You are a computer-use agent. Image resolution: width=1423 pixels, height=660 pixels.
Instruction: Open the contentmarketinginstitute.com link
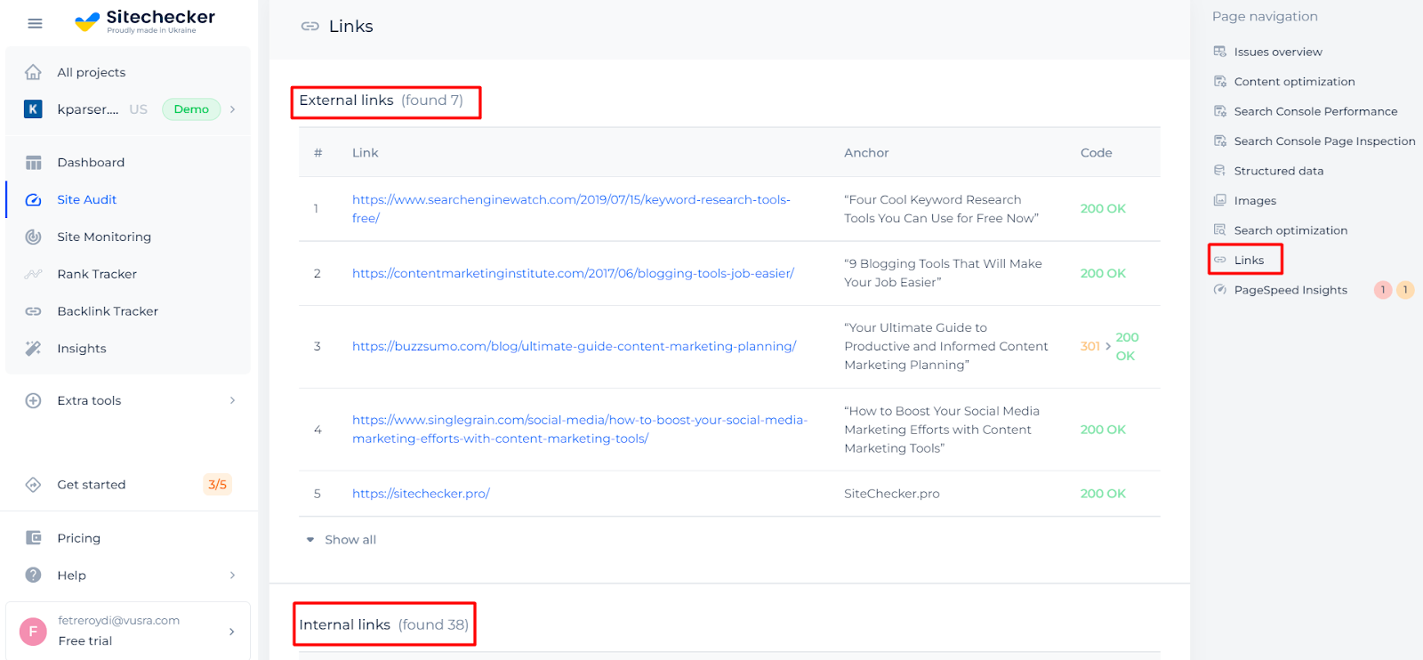573,273
